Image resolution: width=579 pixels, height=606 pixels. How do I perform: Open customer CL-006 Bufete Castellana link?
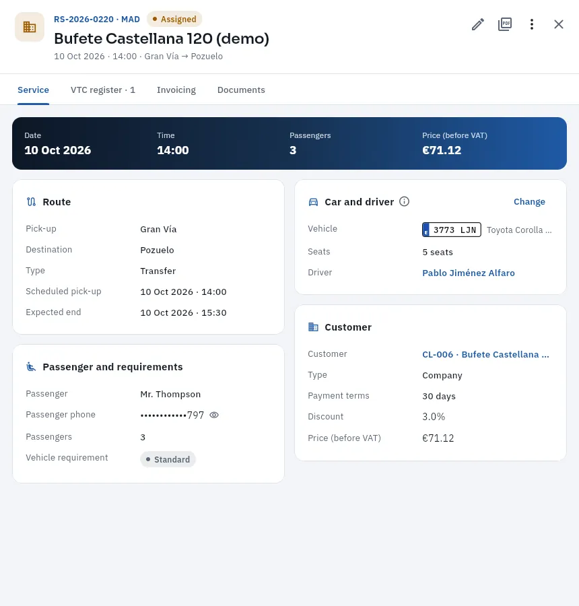[485, 354]
